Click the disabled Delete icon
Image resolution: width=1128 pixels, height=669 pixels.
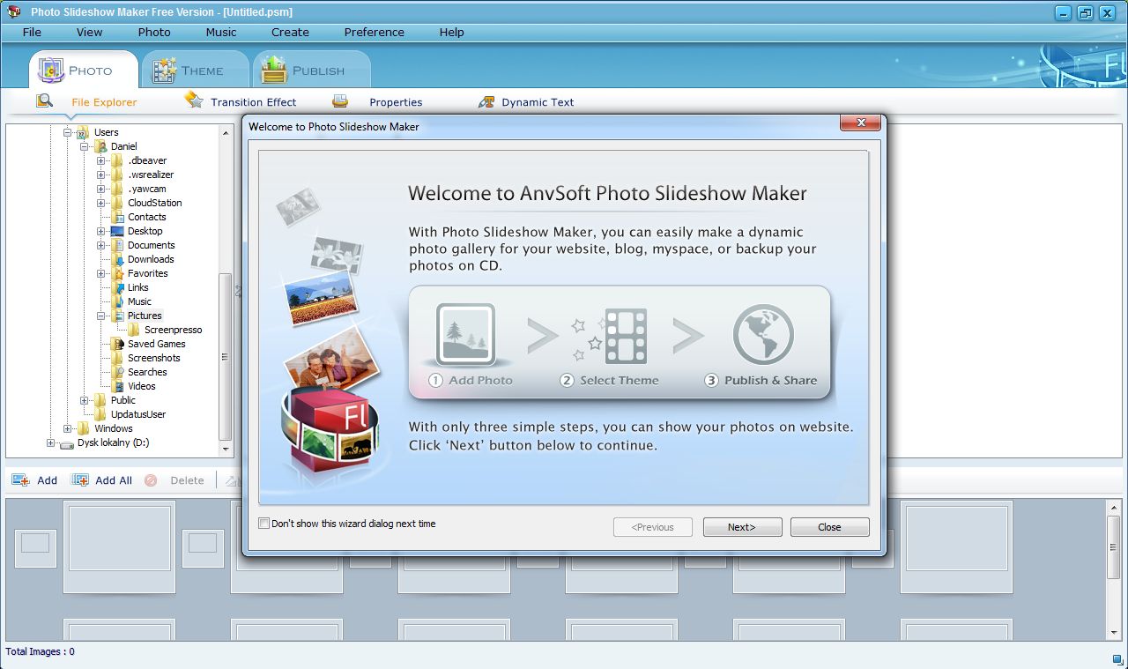151,480
